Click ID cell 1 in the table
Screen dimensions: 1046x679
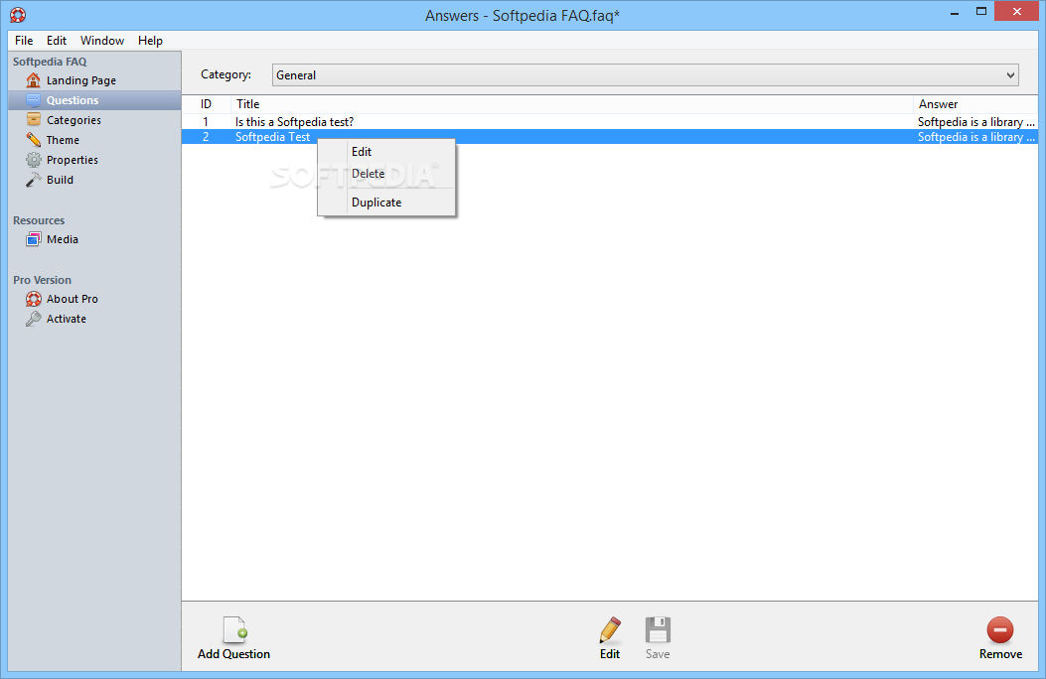point(206,122)
